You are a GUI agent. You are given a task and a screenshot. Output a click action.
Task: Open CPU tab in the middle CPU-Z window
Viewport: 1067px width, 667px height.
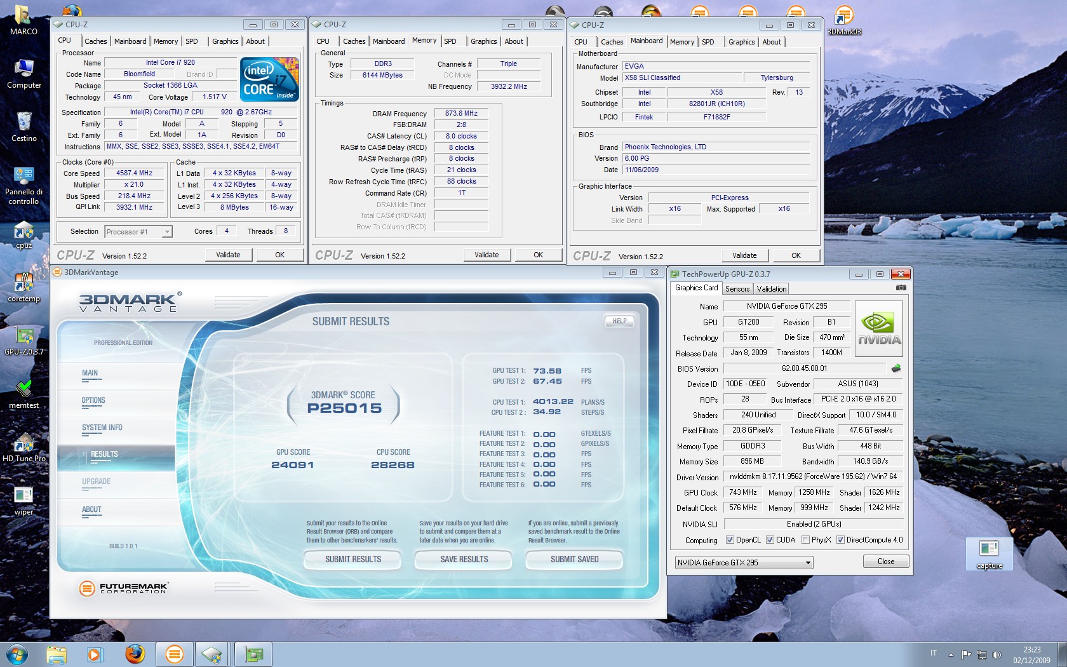coord(323,41)
